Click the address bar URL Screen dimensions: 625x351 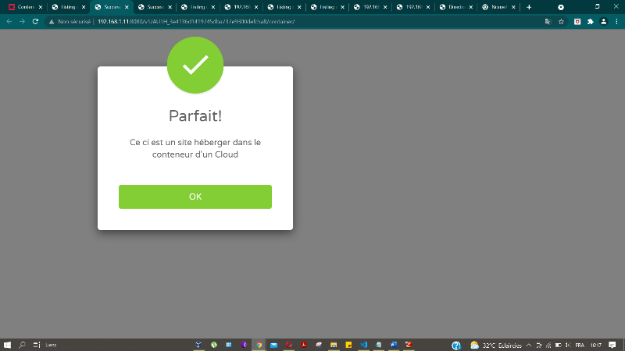tap(196, 22)
